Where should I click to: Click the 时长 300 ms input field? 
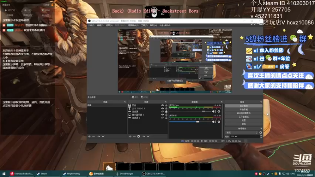click(x=245, y=136)
